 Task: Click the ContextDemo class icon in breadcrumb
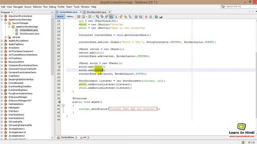click(59, 138)
